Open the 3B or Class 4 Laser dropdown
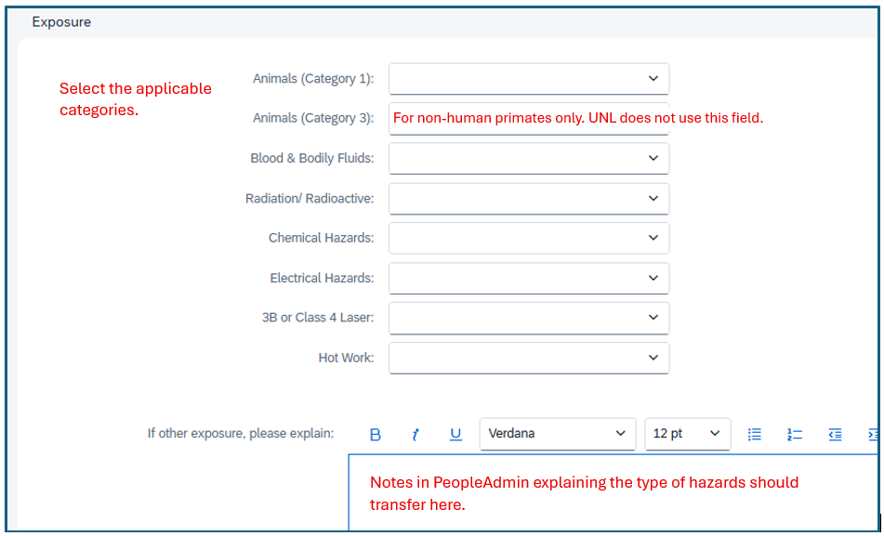This screenshot has width=884, height=536. (529, 318)
